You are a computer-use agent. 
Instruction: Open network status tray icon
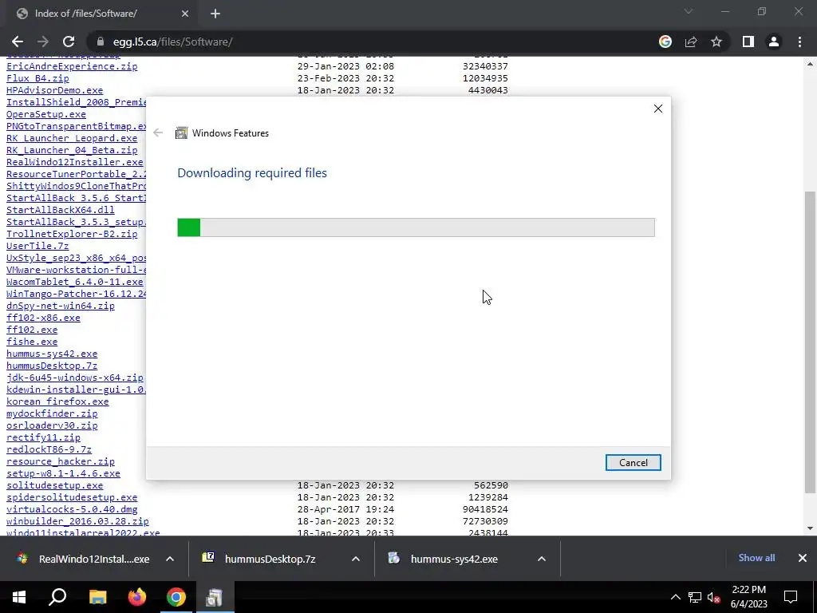[695, 597]
